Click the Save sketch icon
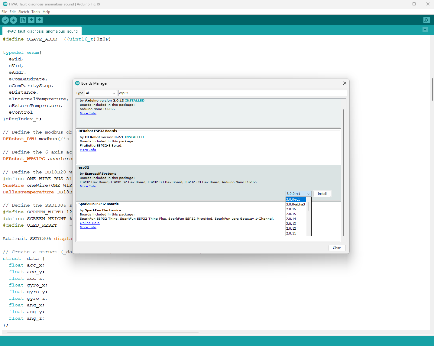Viewport: 434px width, 346px height. pyautogui.click(x=39, y=20)
